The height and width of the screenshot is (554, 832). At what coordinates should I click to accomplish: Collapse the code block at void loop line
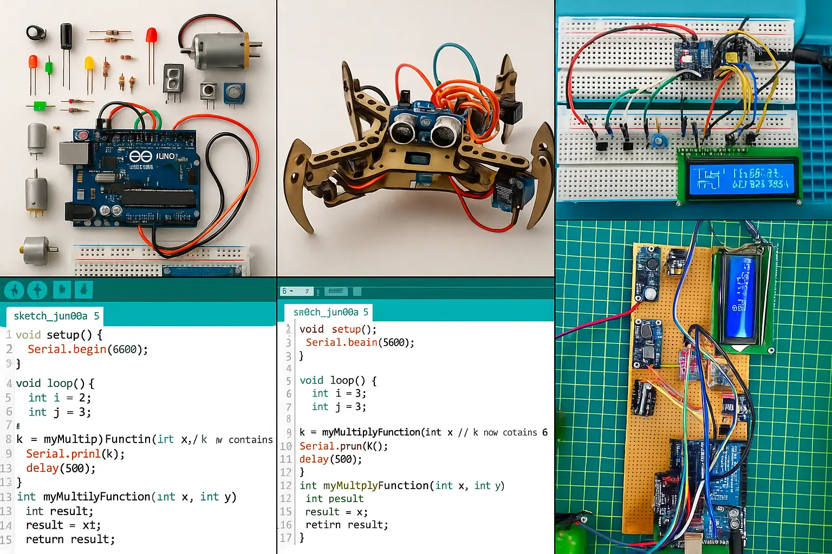point(9,383)
